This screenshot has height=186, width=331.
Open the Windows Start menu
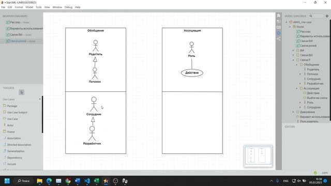[7, 181]
